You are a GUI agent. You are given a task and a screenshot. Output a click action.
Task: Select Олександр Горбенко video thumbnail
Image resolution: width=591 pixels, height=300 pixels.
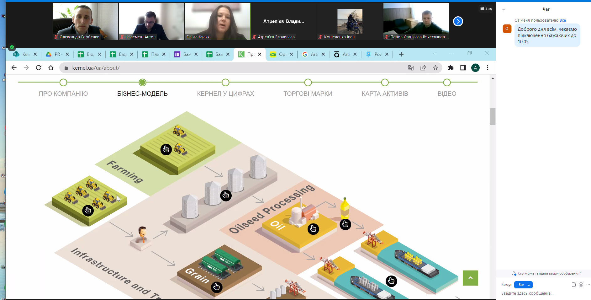[85, 21]
